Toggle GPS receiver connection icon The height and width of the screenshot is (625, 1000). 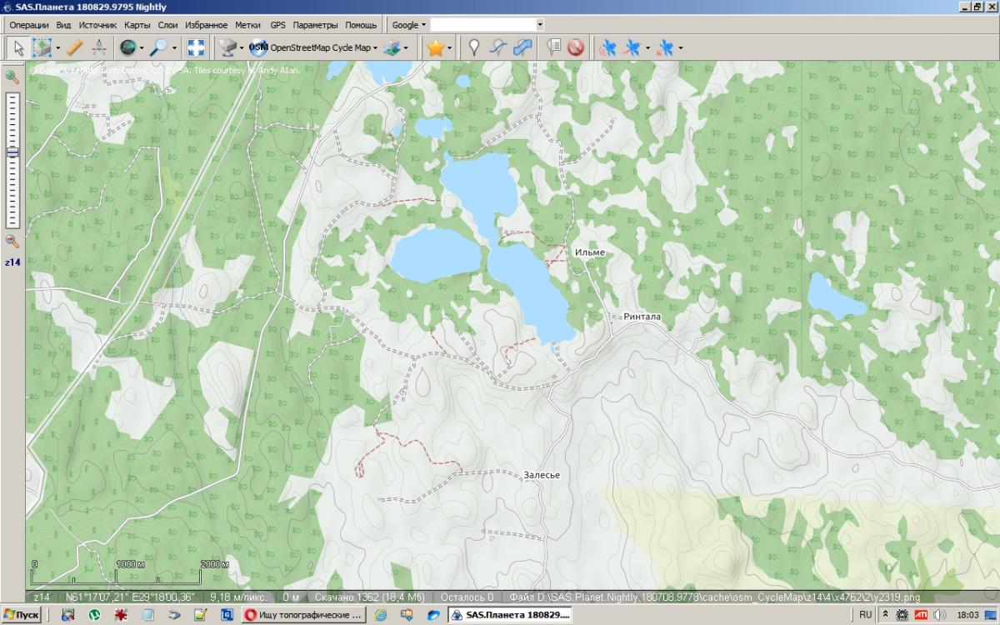click(x=608, y=48)
